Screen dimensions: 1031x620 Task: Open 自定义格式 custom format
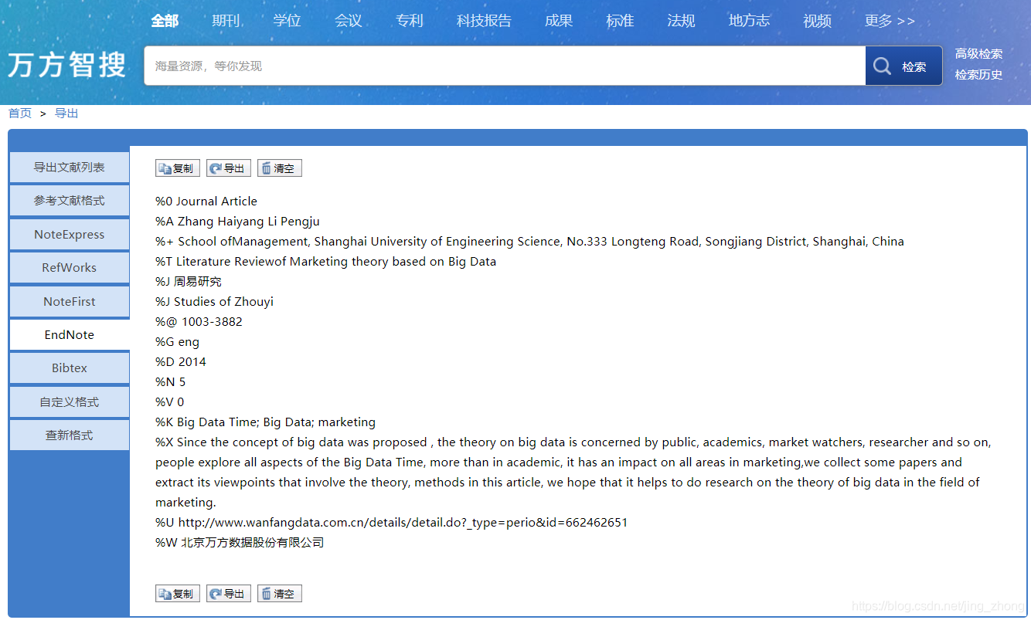(70, 402)
